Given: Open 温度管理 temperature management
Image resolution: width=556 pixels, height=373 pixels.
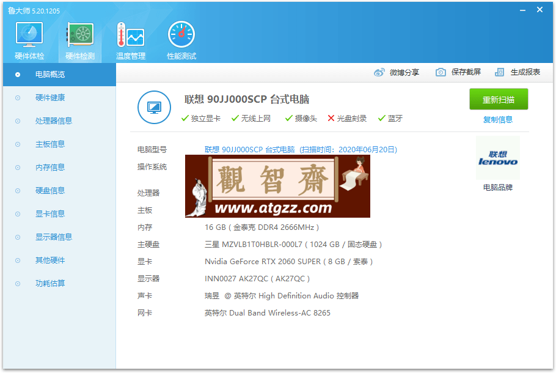Looking at the screenshot, I should pyautogui.click(x=131, y=40).
